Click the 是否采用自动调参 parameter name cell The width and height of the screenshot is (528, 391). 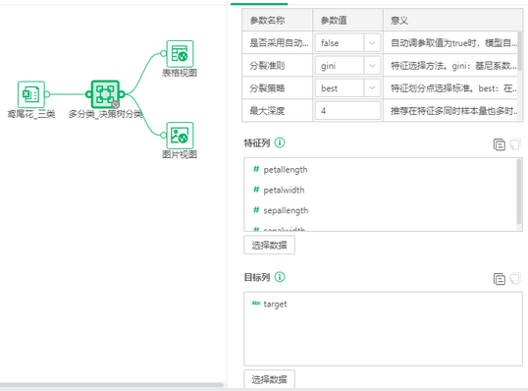tap(277, 43)
